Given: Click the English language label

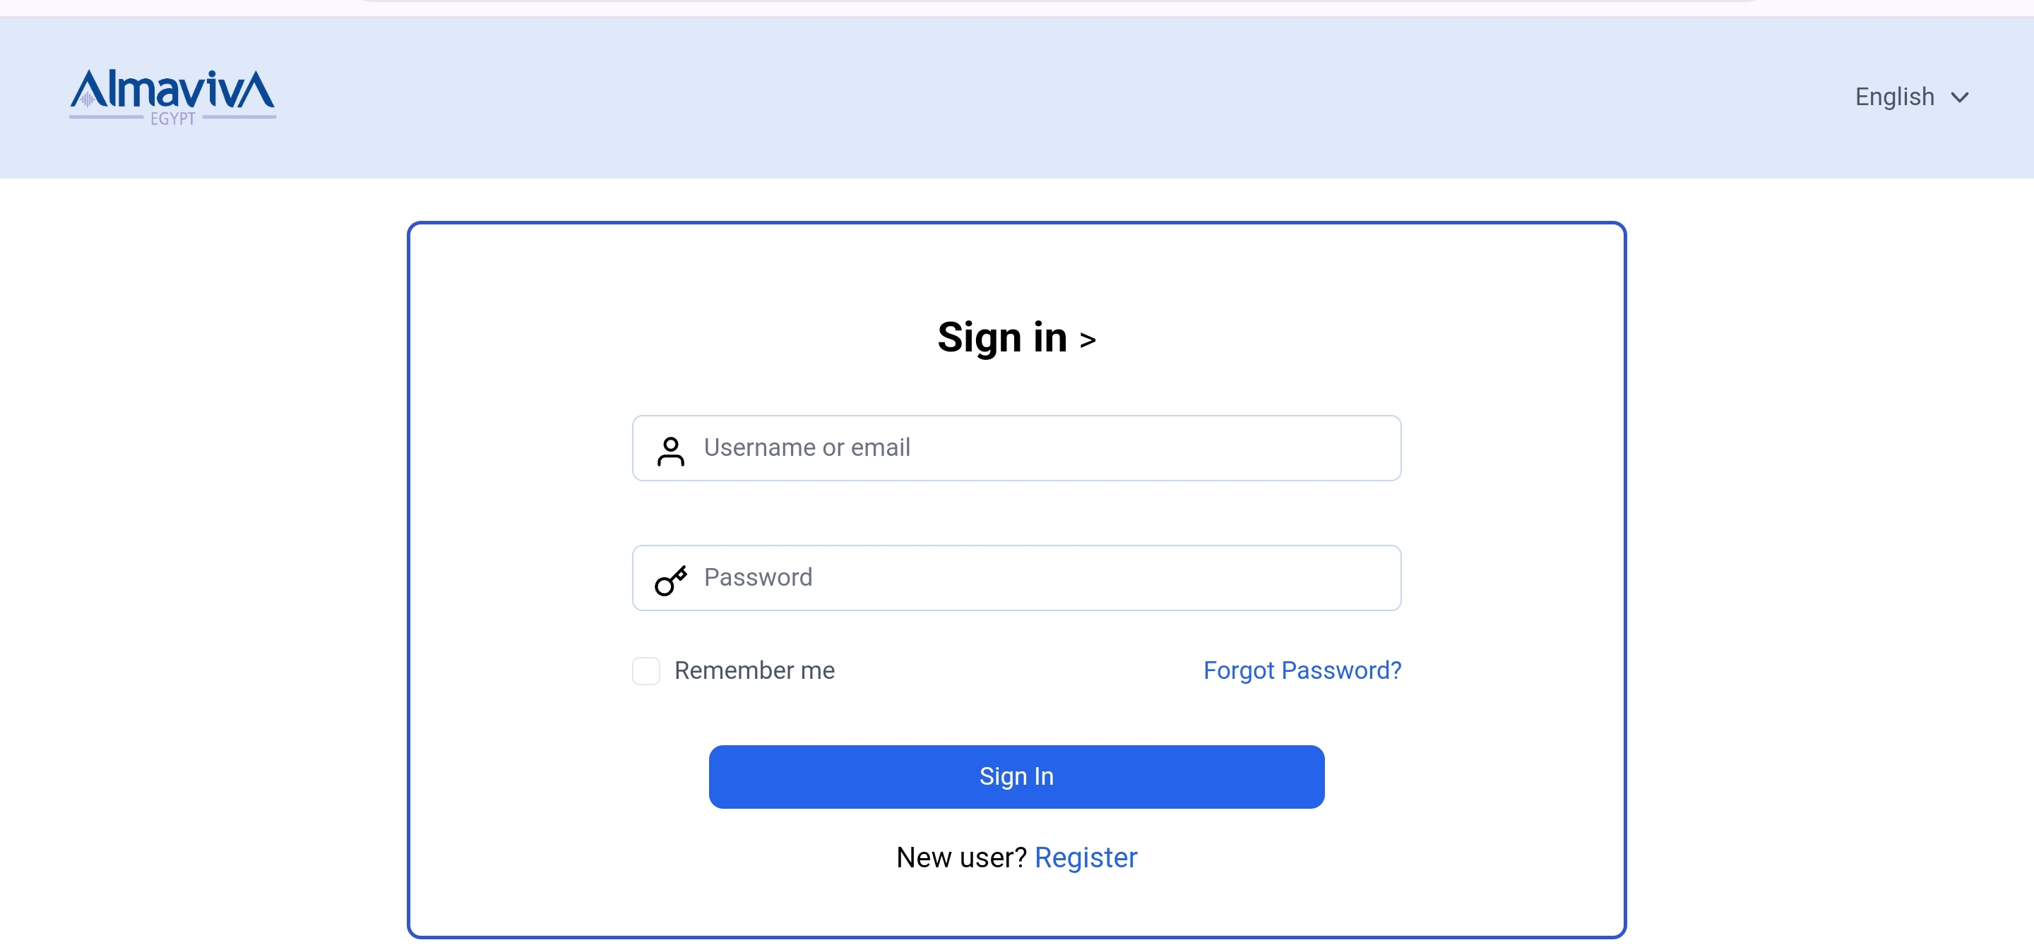Looking at the screenshot, I should (1894, 97).
